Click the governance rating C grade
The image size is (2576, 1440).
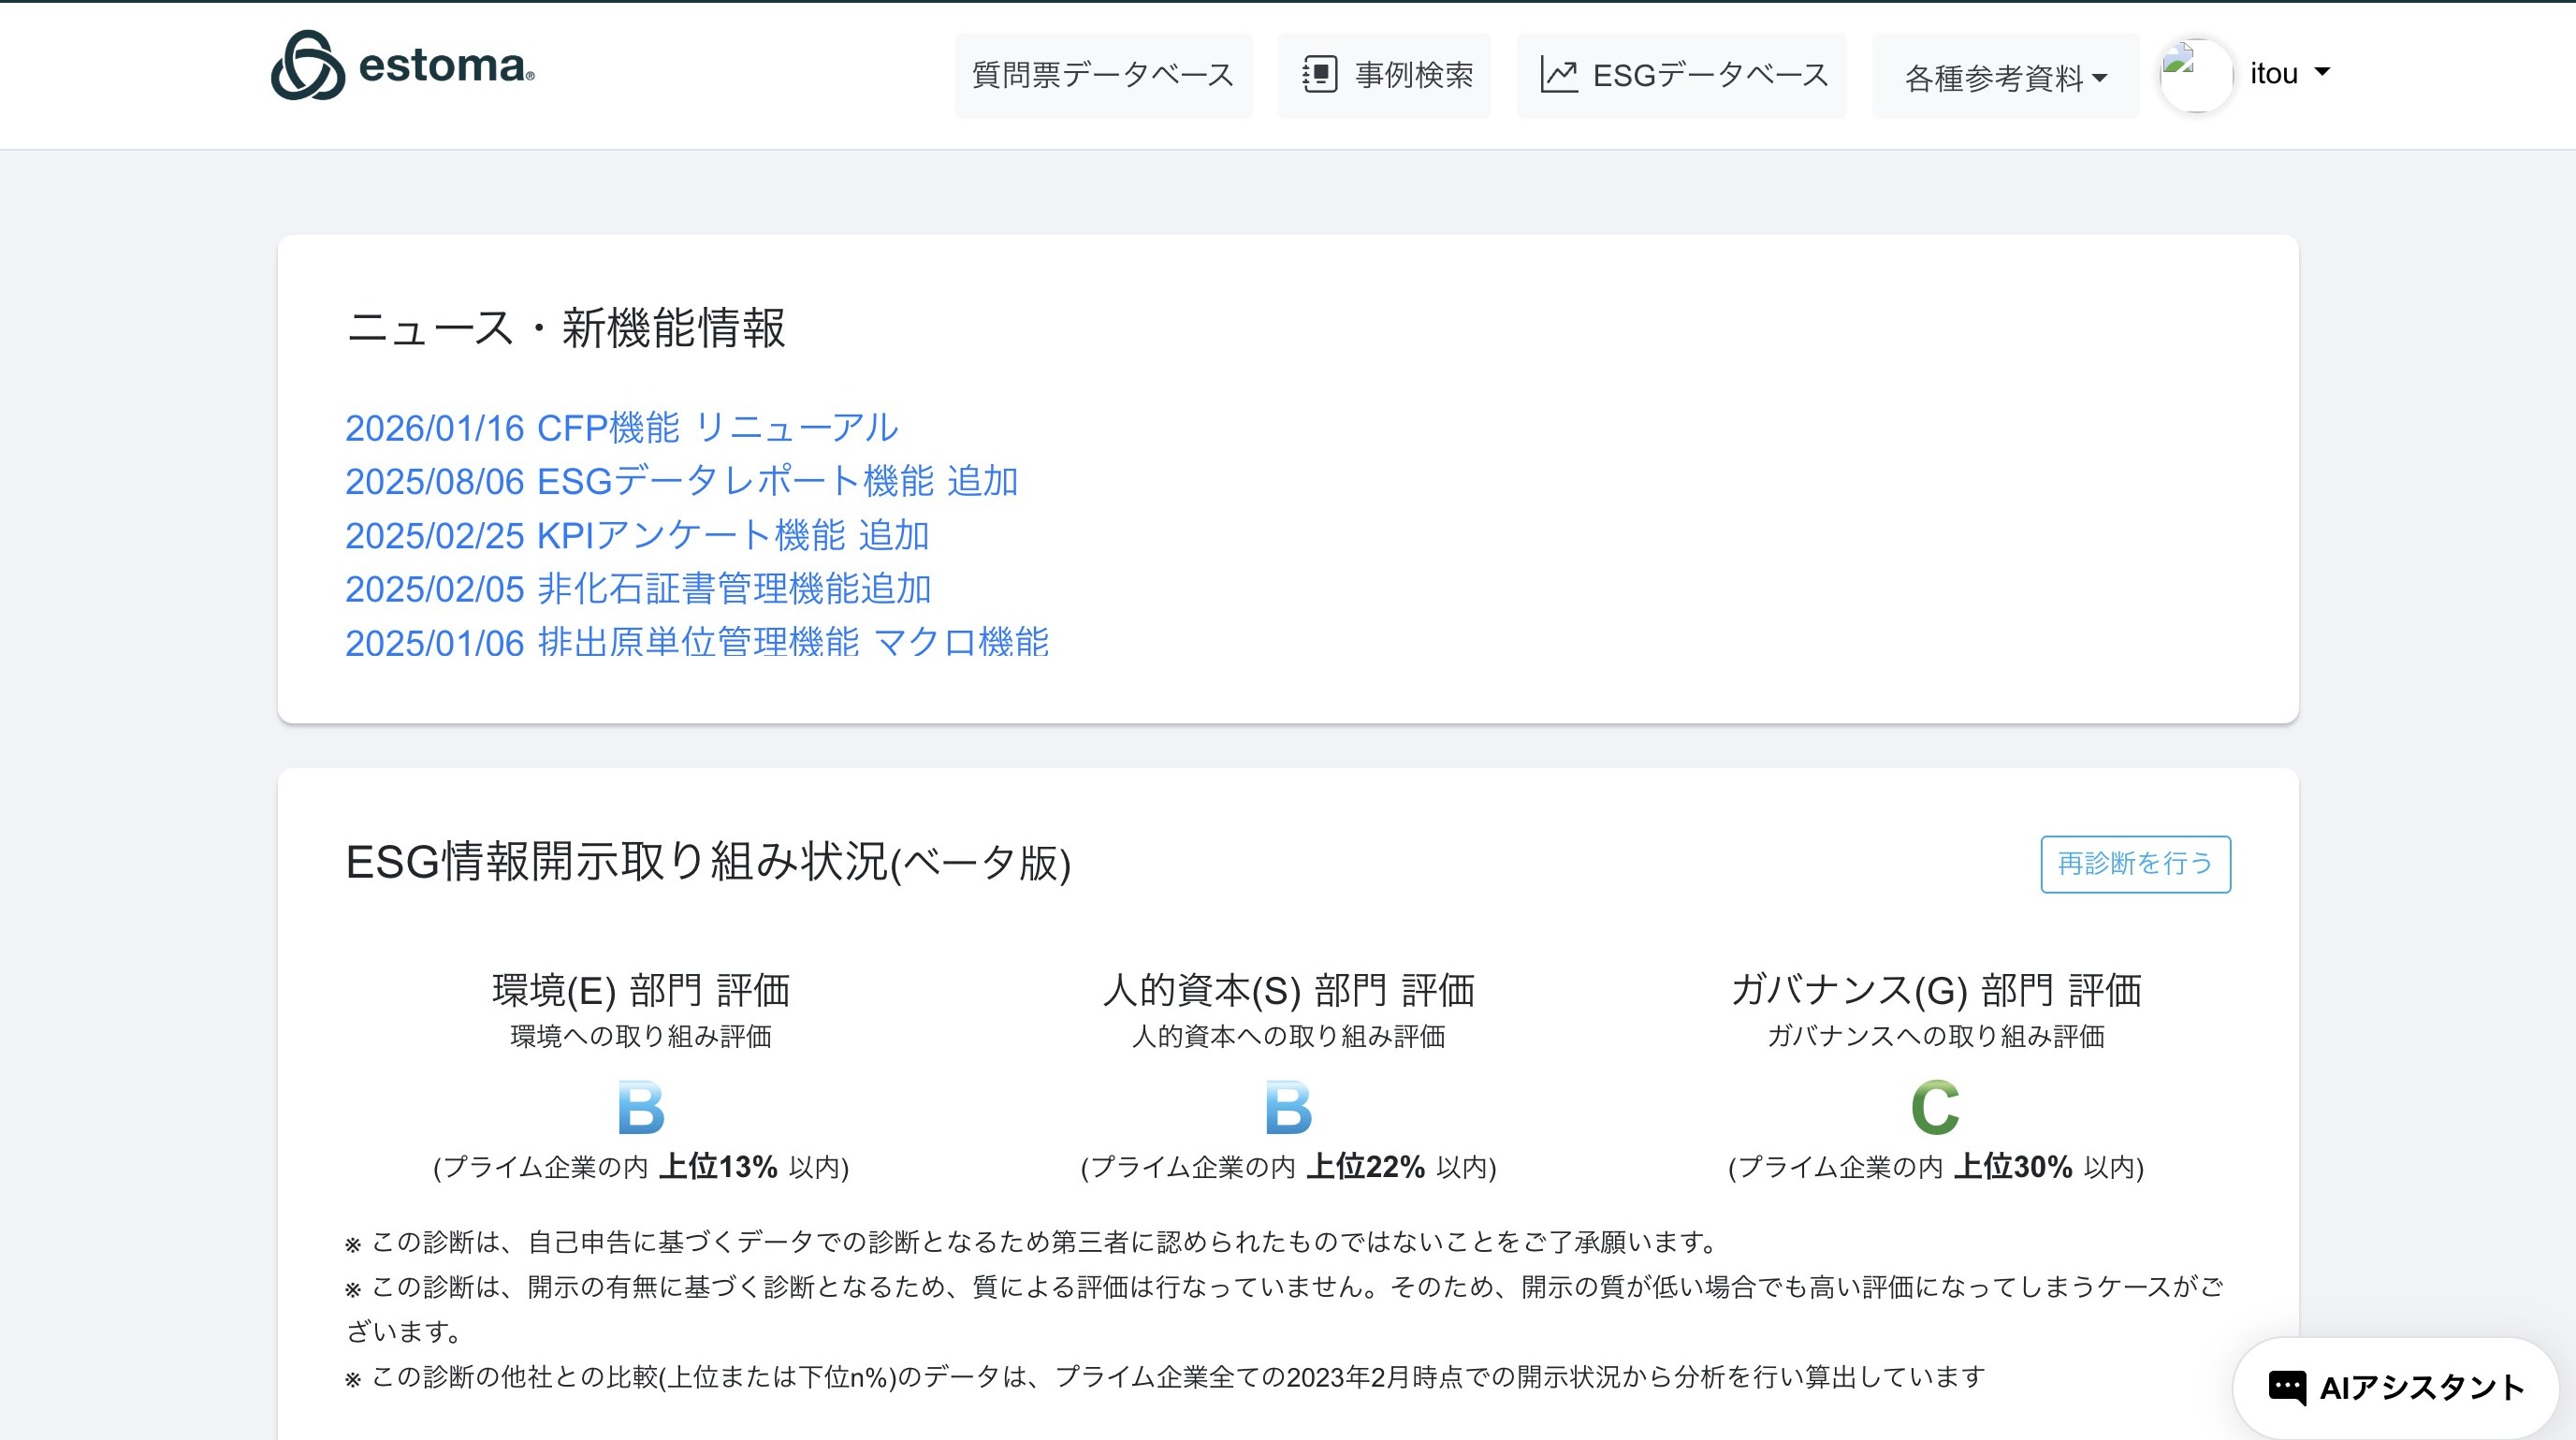tap(1935, 1107)
